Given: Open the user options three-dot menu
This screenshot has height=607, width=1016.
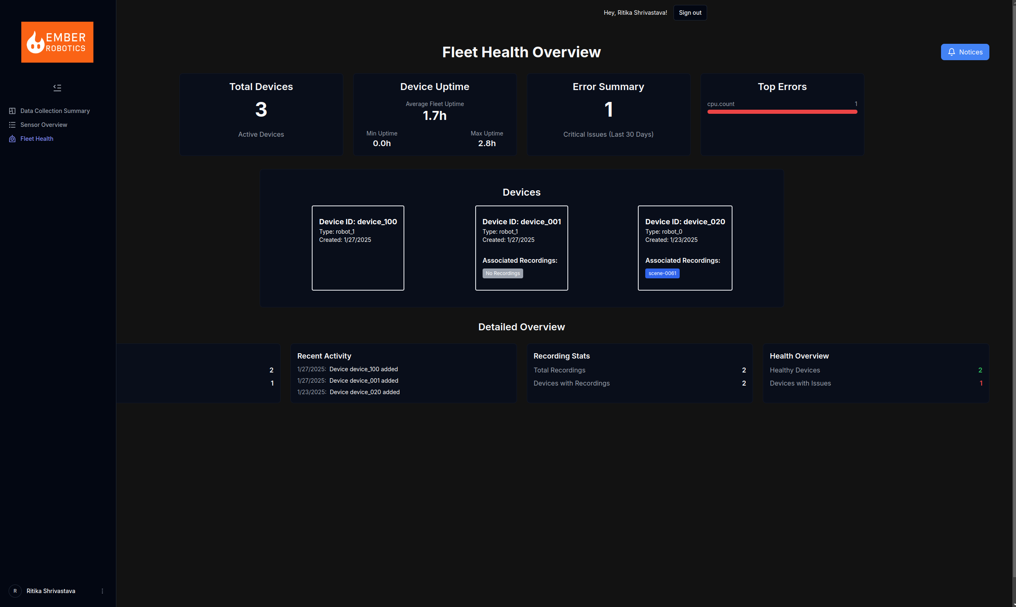Looking at the screenshot, I should [x=102, y=591].
